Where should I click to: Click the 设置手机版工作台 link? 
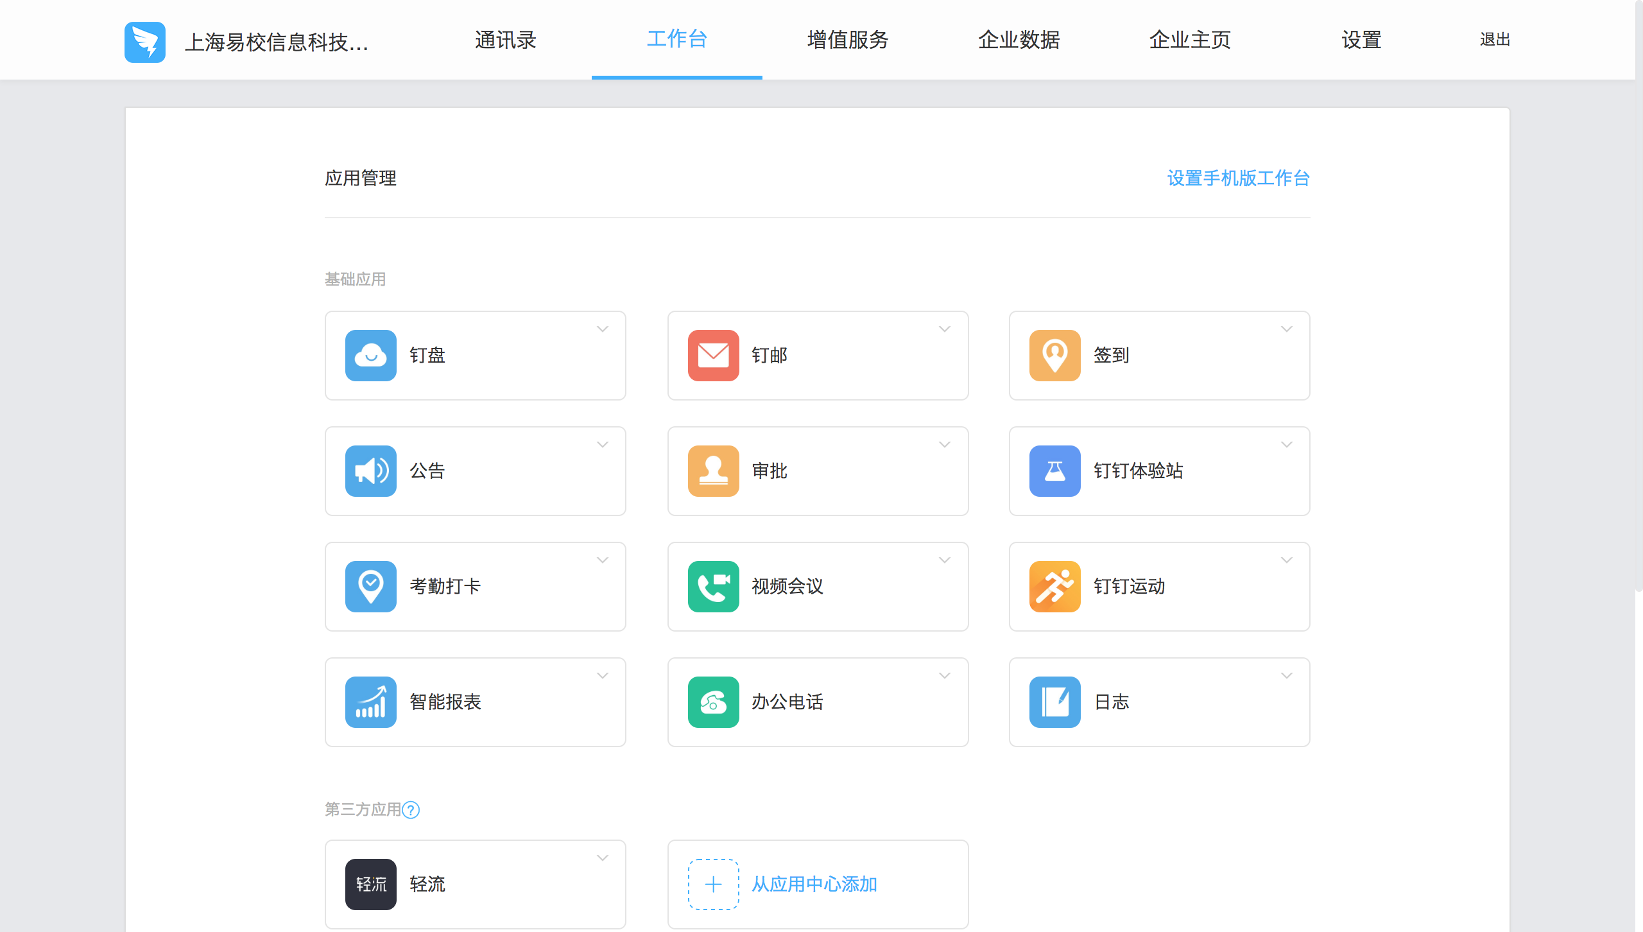(x=1239, y=178)
